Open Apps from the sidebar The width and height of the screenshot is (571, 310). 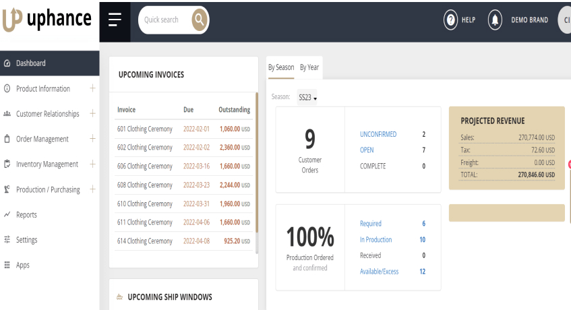click(23, 266)
